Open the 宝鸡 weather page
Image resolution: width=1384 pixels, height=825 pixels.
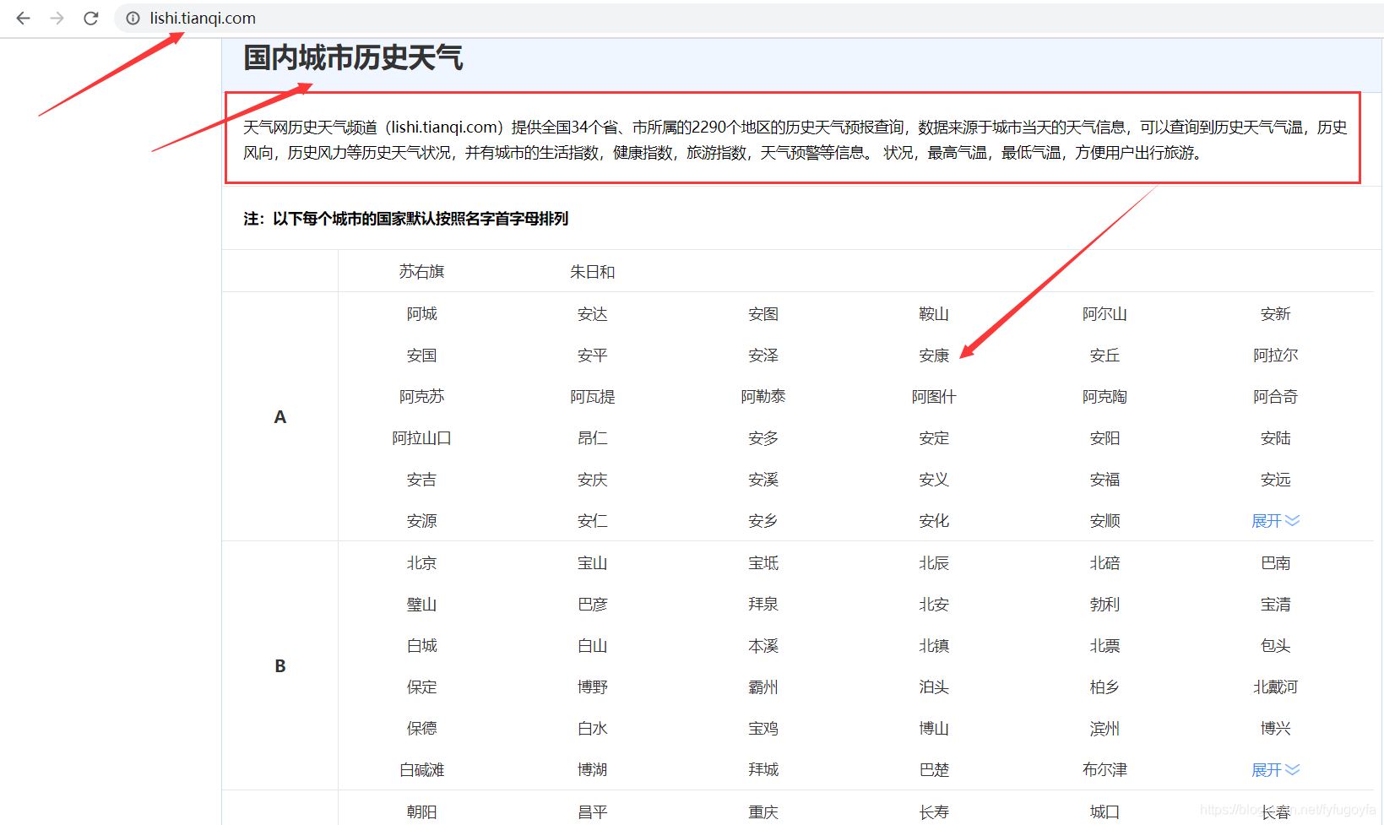[763, 728]
